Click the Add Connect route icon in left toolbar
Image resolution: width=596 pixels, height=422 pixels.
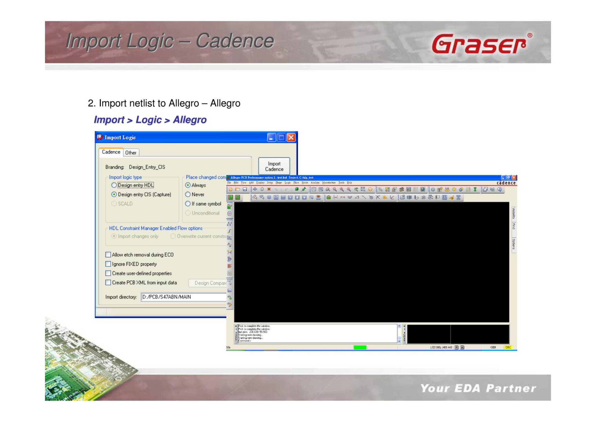(229, 223)
